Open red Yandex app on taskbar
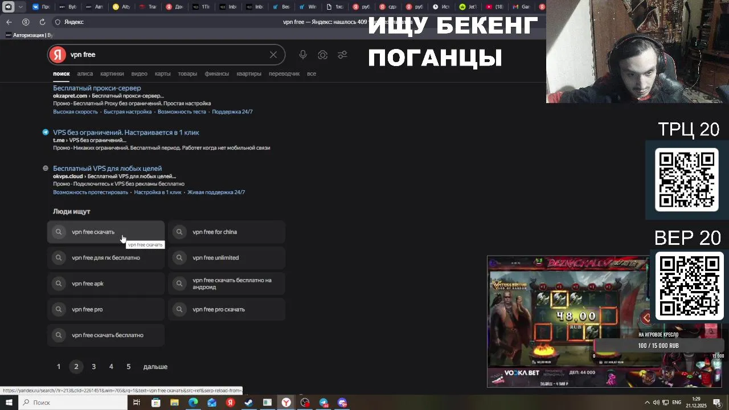The width and height of the screenshot is (729, 410). point(230,403)
